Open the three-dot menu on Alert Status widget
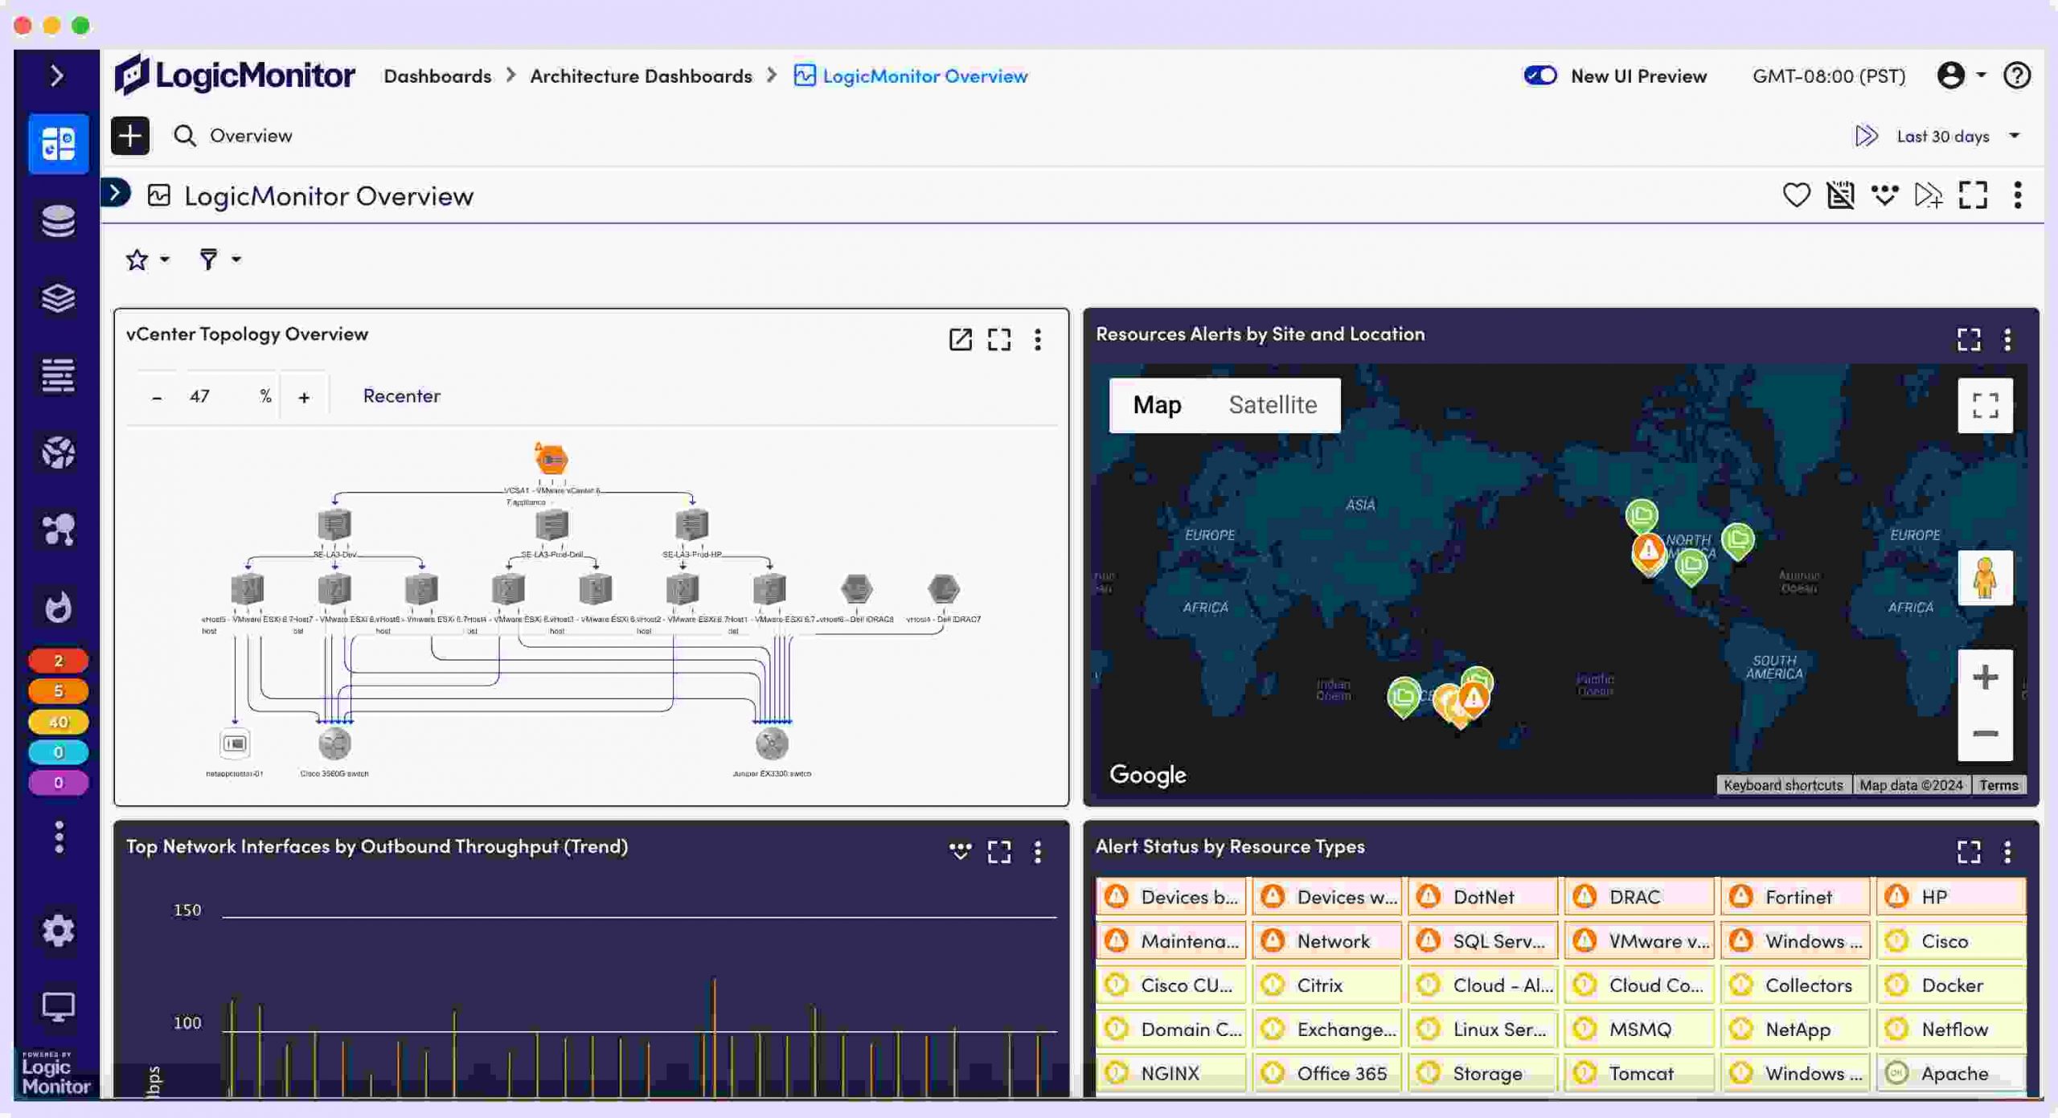The image size is (2058, 1118). click(x=2007, y=851)
